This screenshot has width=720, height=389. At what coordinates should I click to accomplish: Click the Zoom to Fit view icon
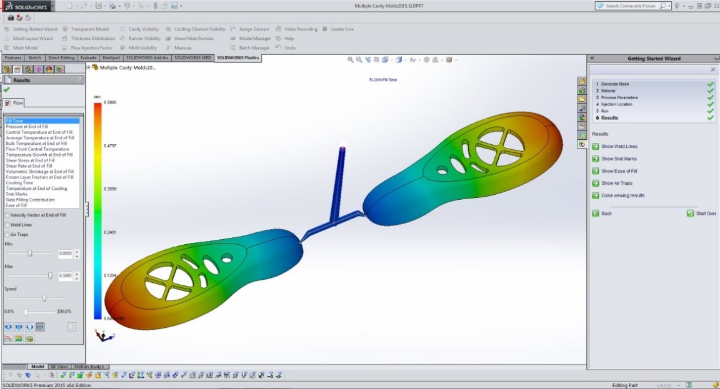[x=351, y=60]
